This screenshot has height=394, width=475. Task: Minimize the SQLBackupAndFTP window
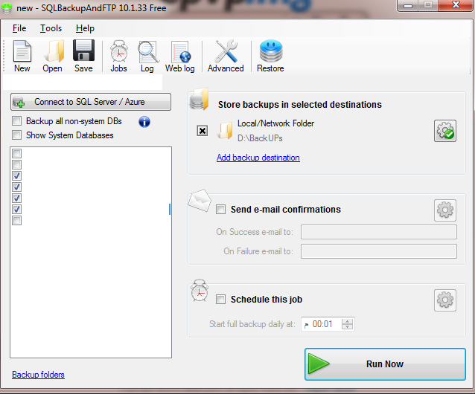click(x=408, y=5)
